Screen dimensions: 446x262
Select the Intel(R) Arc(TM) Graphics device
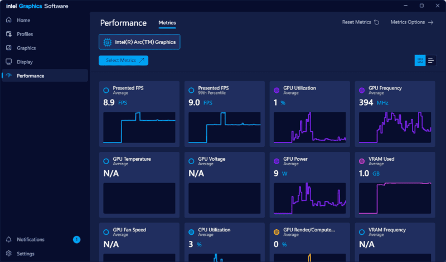click(139, 42)
